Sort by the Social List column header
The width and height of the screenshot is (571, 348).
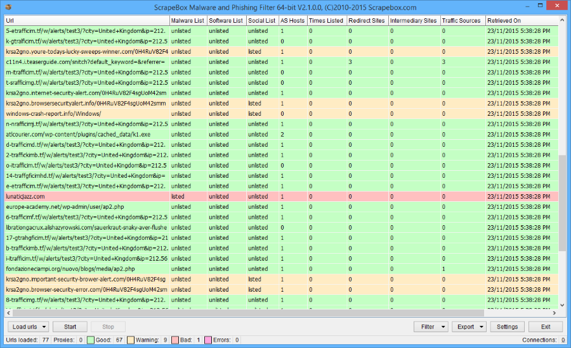pyautogui.click(x=262, y=21)
